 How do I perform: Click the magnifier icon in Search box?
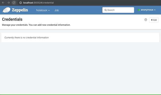105,10
